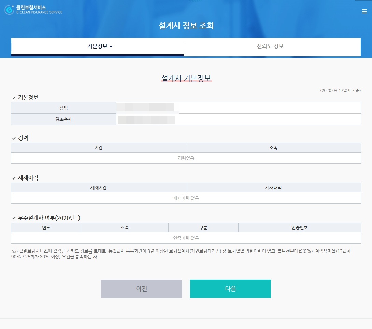Select the 기본정보 tab
The height and width of the screenshot is (329, 372).
pyautogui.click(x=97, y=47)
